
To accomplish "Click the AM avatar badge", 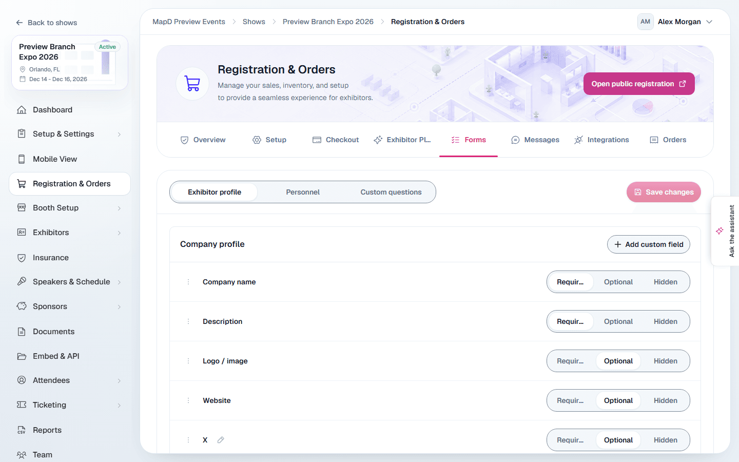I will click(x=645, y=22).
